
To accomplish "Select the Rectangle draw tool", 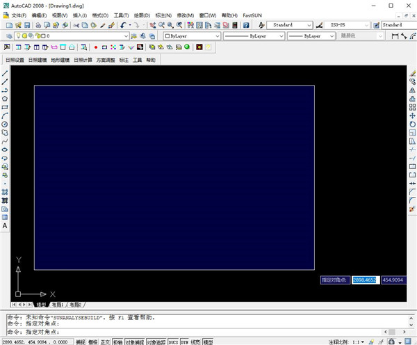I will click(x=5, y=107).
